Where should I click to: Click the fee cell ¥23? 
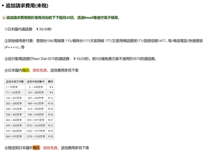pos(50,115)
